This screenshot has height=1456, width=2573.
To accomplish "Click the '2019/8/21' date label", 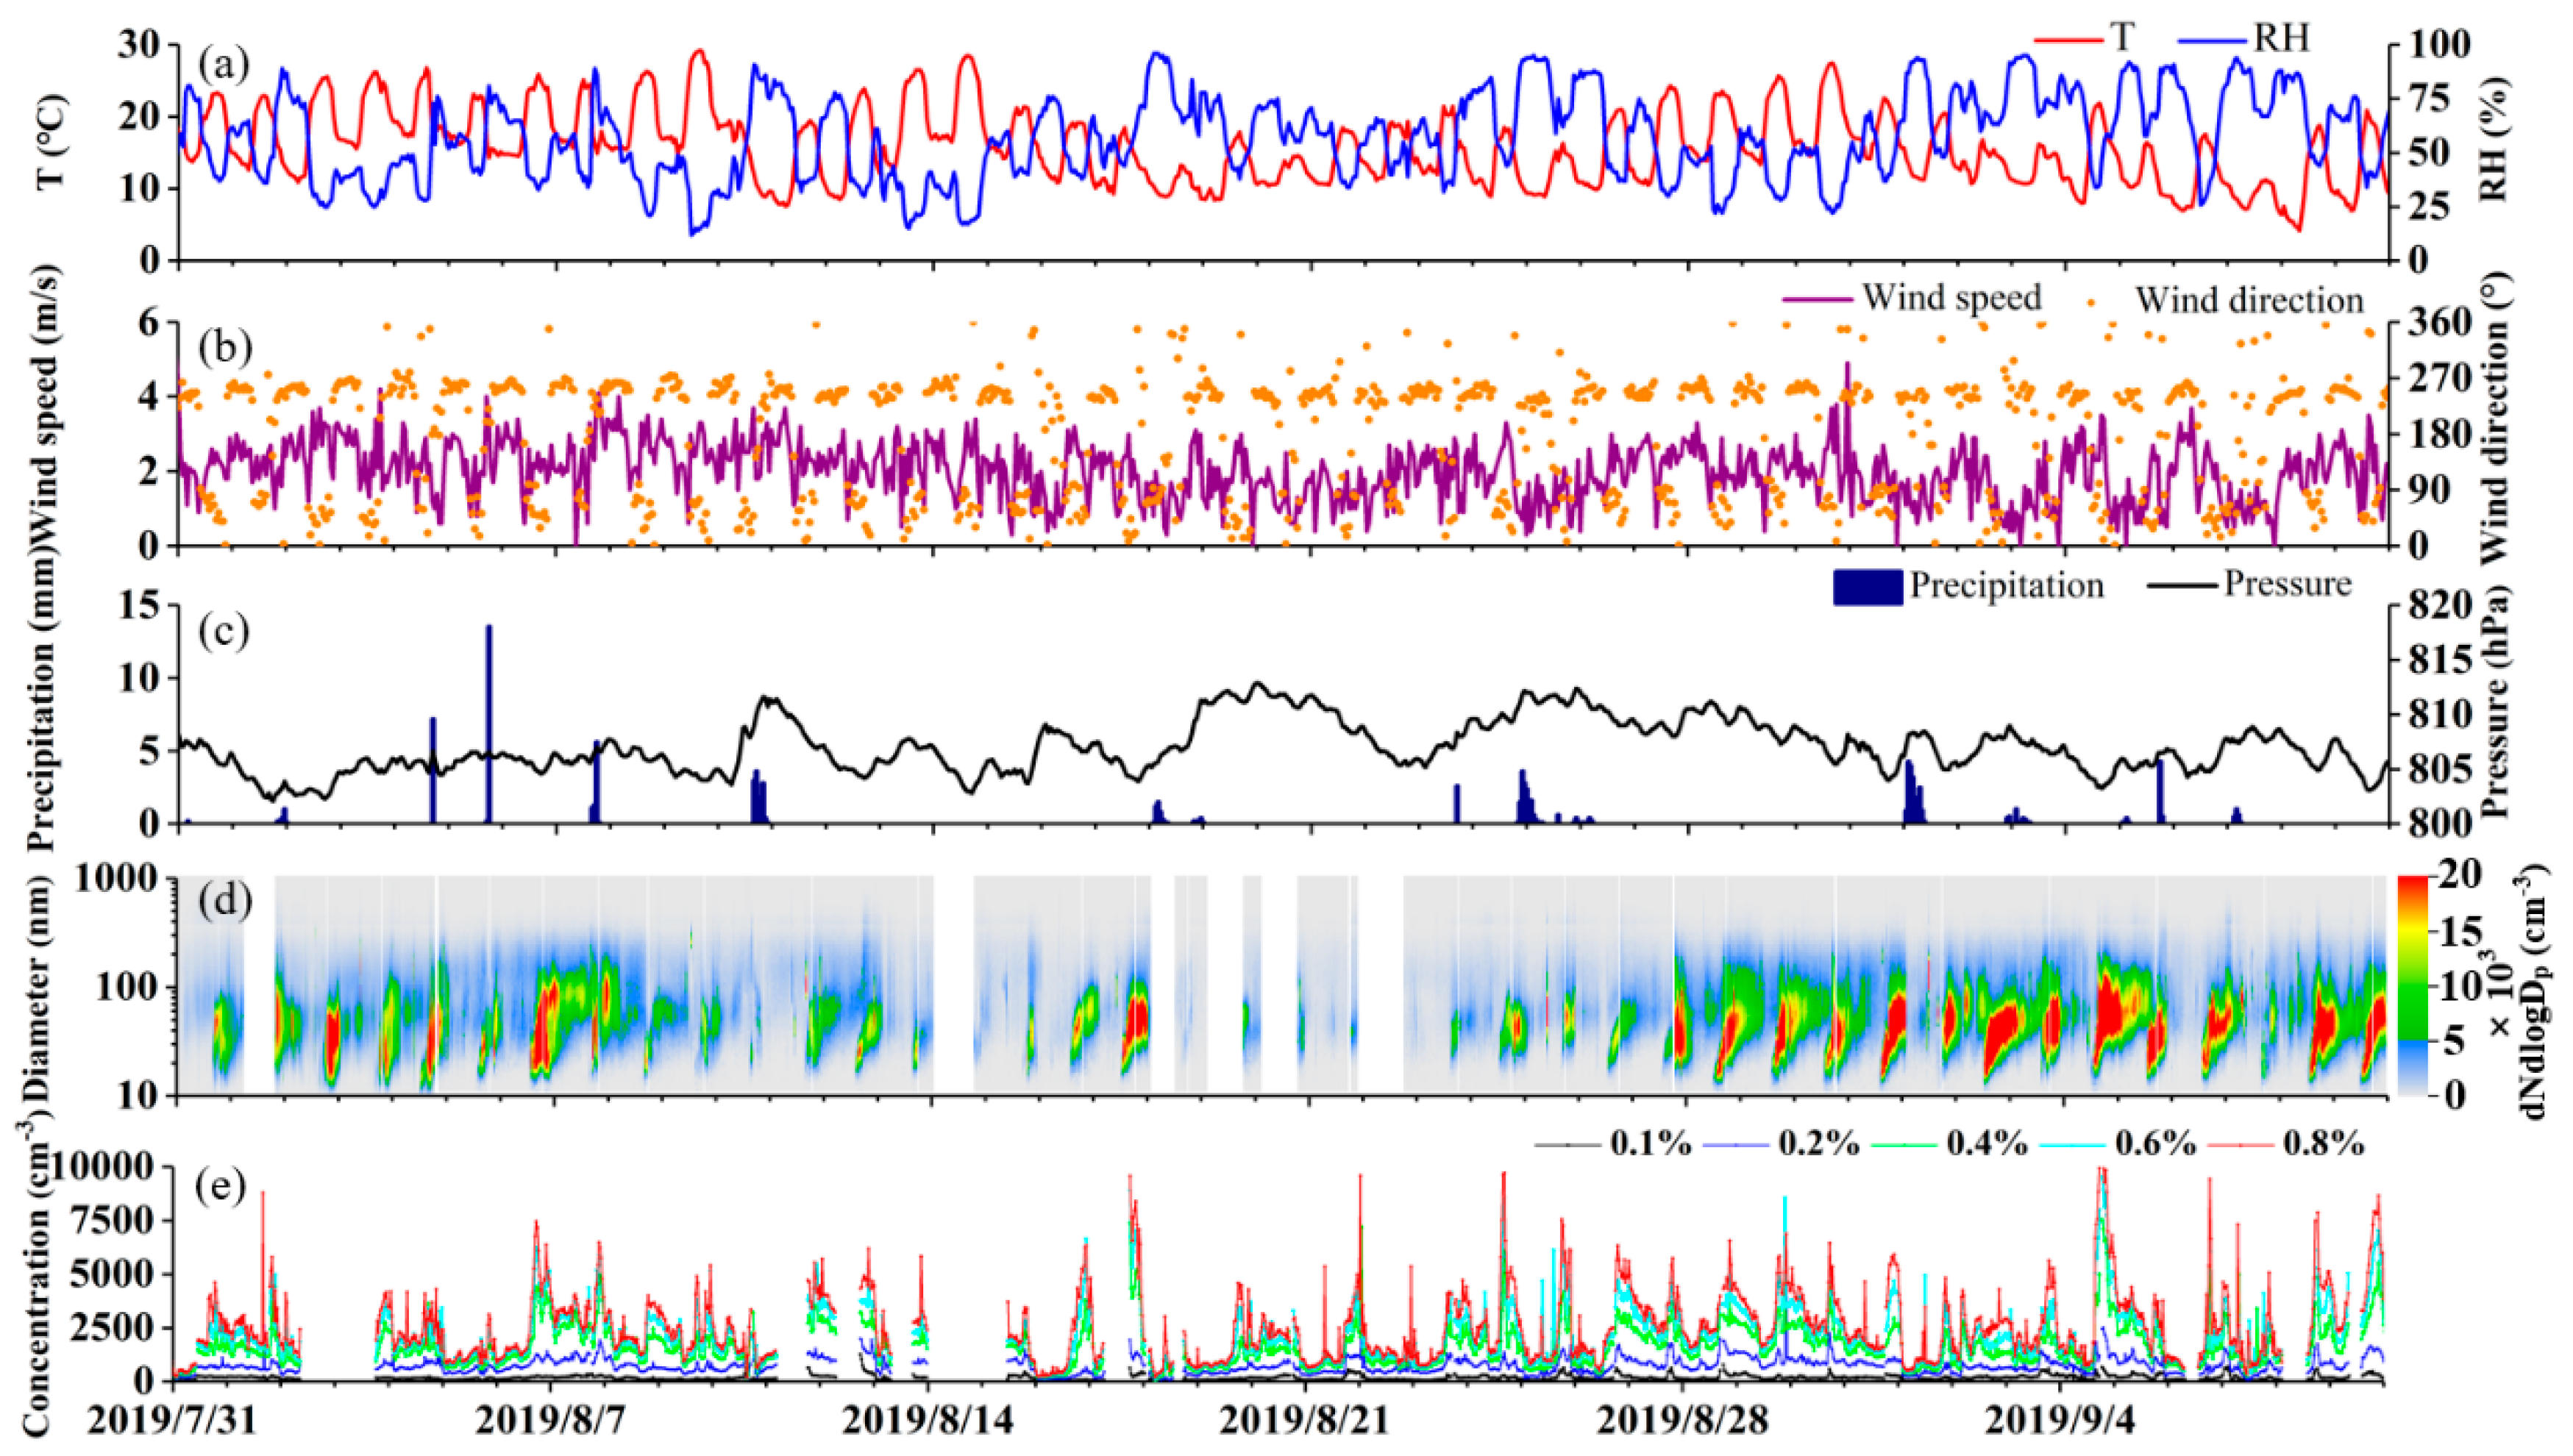I will tap(1306, 1421).
